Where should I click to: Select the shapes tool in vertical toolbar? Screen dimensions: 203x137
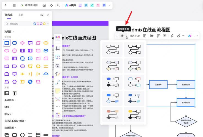point(58,57)
